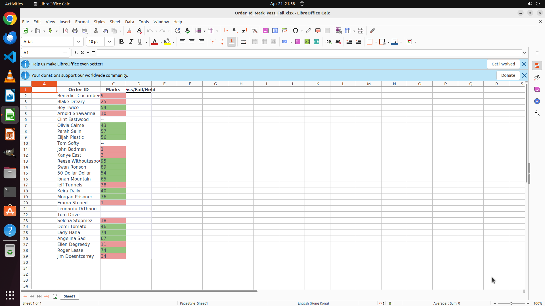The height and width of the screenshot is (306, 545).
Task: Open the Data menu
Action: tap(129, 22)
